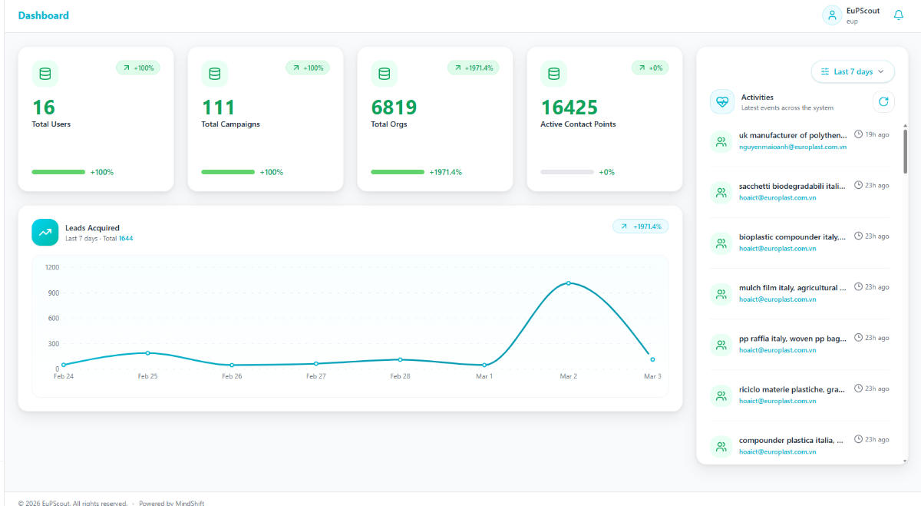The width and height of the screenshot is (921, 506).
Task: Click the +100% badge on Total Users card
Action: pyautogui.click(x=138, y=68)
